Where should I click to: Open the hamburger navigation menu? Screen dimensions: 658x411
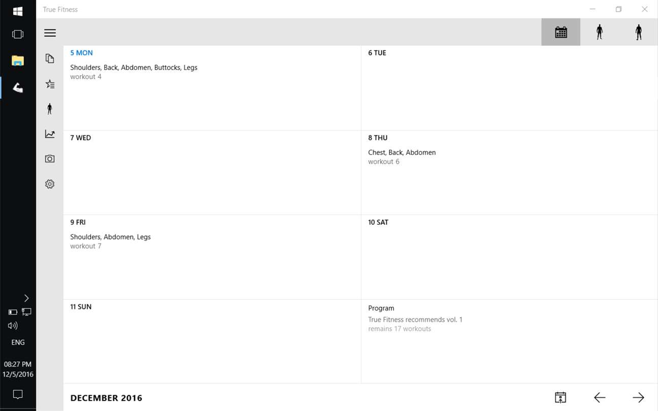click(50, 33)
